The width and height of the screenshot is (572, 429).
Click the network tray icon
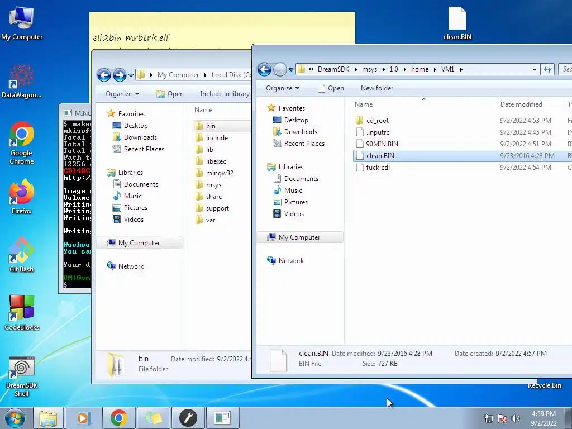point(488,418)
